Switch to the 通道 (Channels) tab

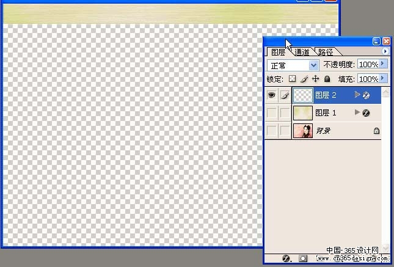(302, 52)
